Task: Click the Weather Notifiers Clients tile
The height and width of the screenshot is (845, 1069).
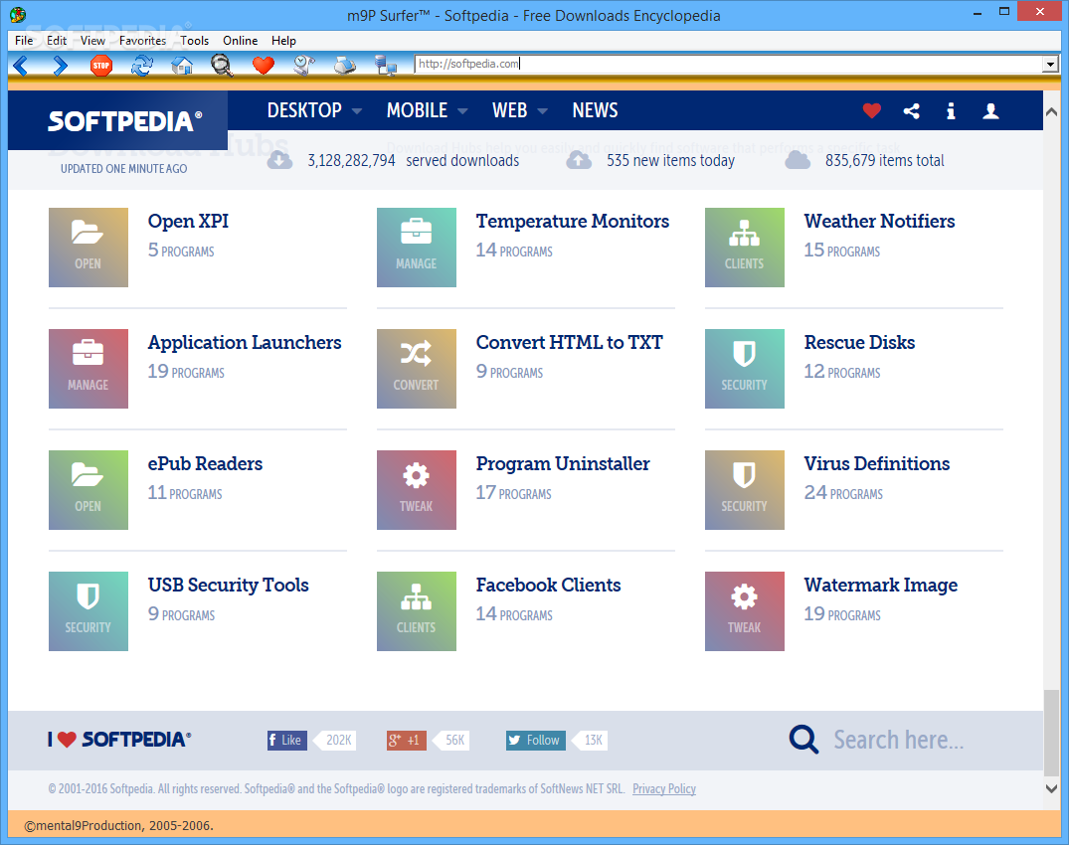Action: pyautogui.click(x=745, y=248)
